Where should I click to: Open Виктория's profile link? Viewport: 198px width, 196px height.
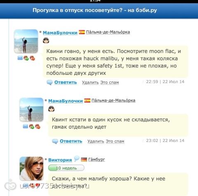pos(60,160)
